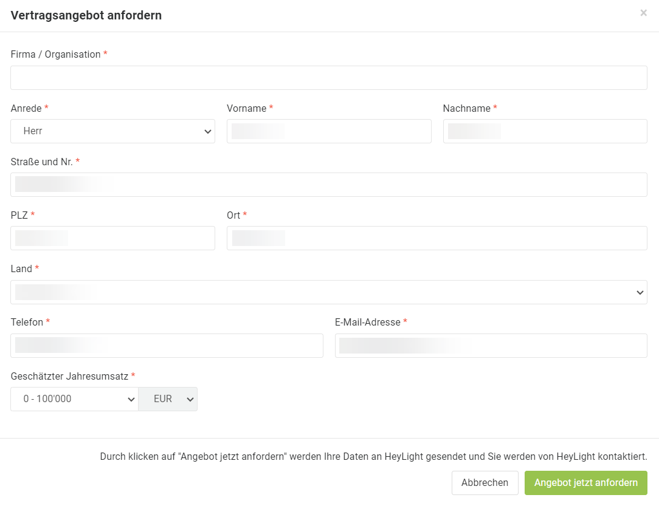
Task: Open the Geschätzter Jahresumsatz range dropdown
Action: coord(74,399)
